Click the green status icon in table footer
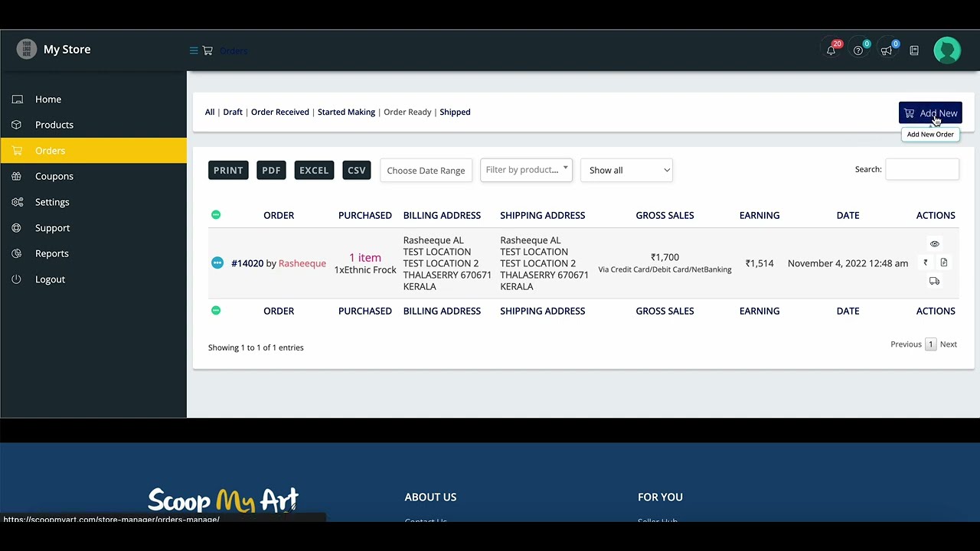 (216, 311)
